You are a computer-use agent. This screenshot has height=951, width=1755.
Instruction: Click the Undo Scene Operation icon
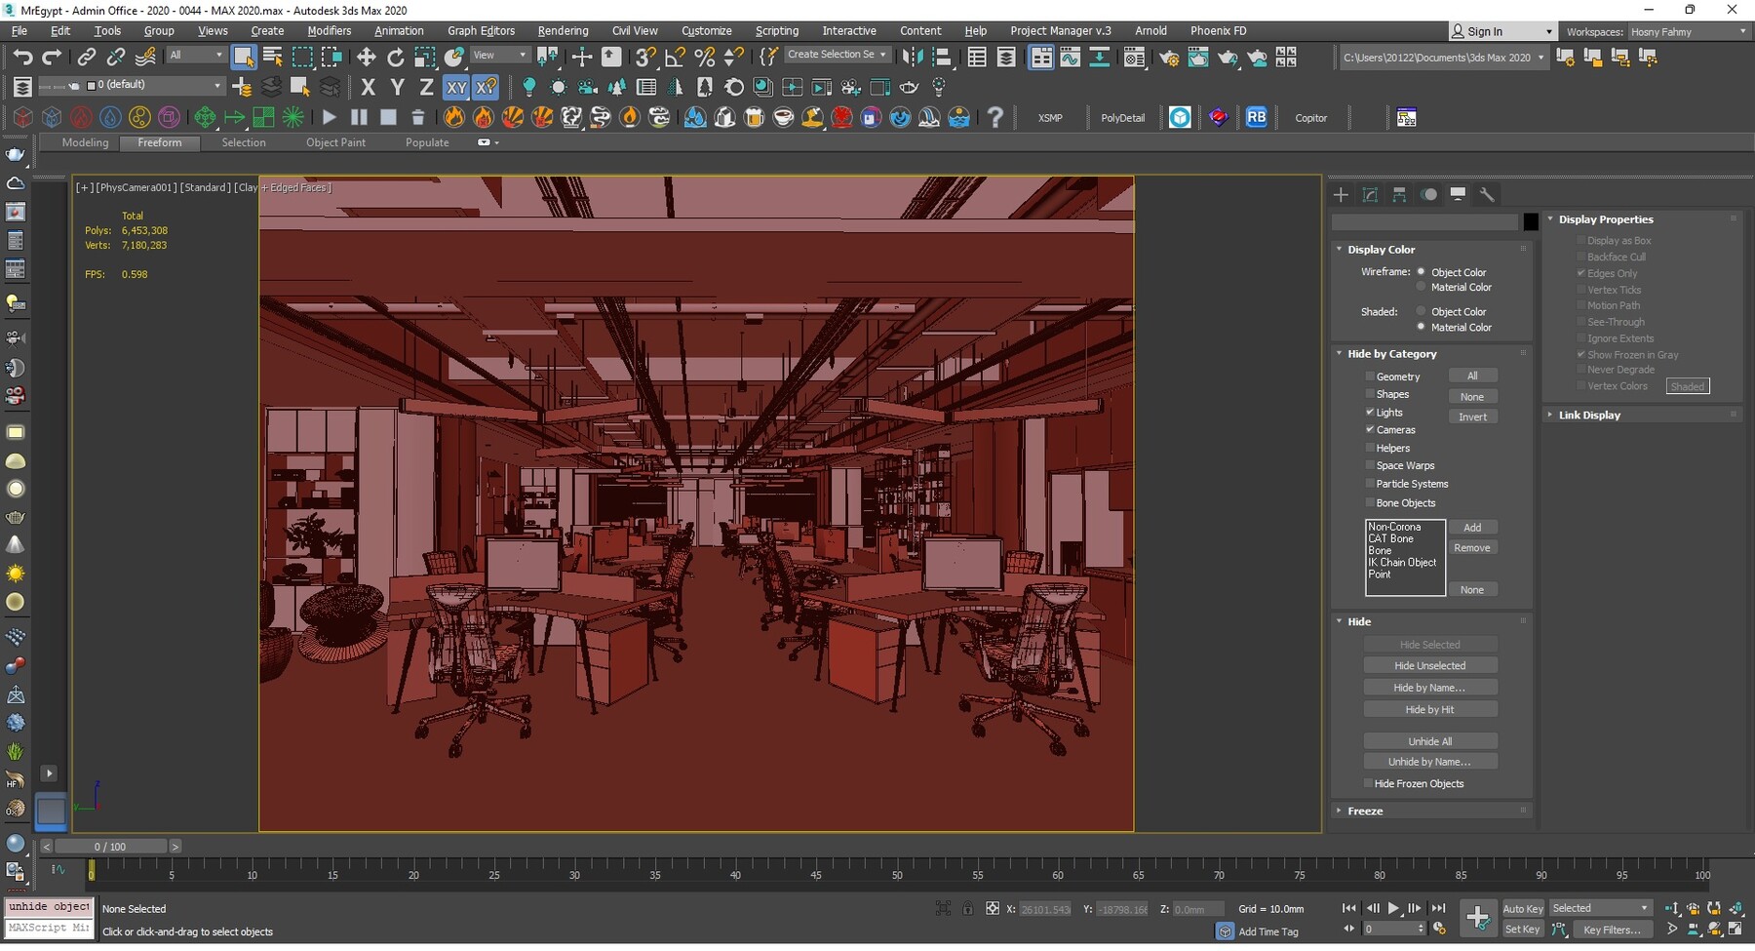[x=23, y=57]
